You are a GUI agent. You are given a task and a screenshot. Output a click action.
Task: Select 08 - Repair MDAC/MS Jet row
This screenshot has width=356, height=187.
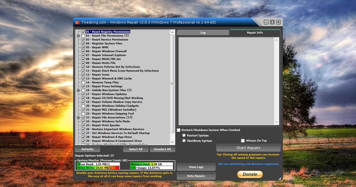pos(103,59)
